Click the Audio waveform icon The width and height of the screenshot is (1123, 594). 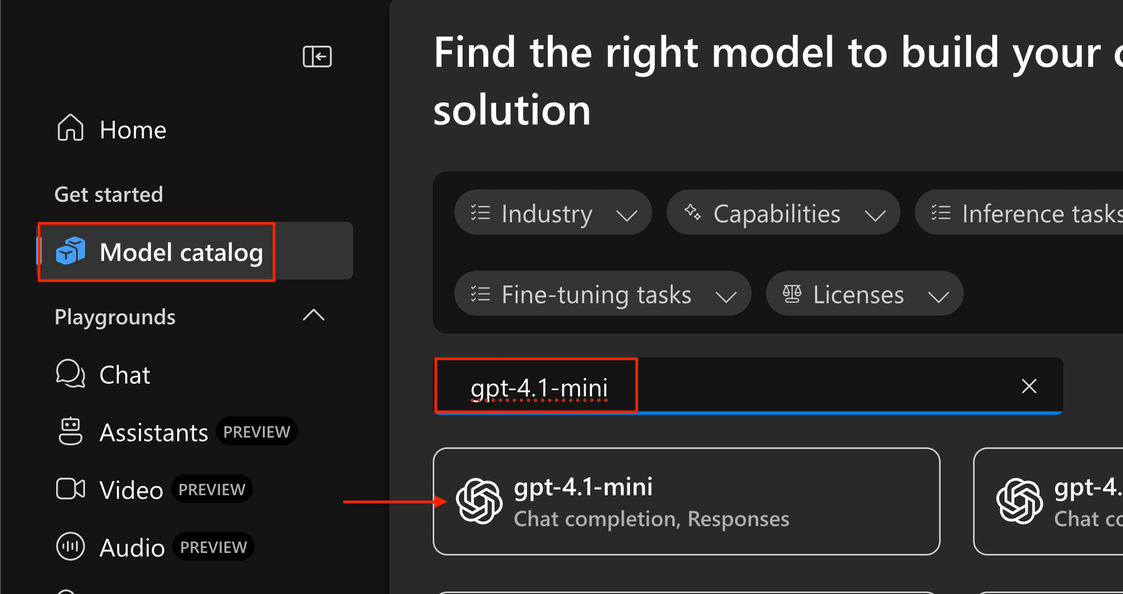[x=70, y=547]
